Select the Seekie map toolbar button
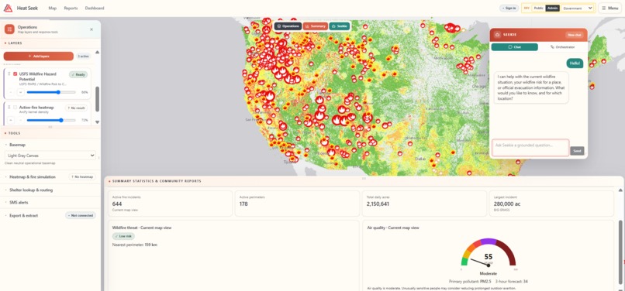 pos(339,26)
